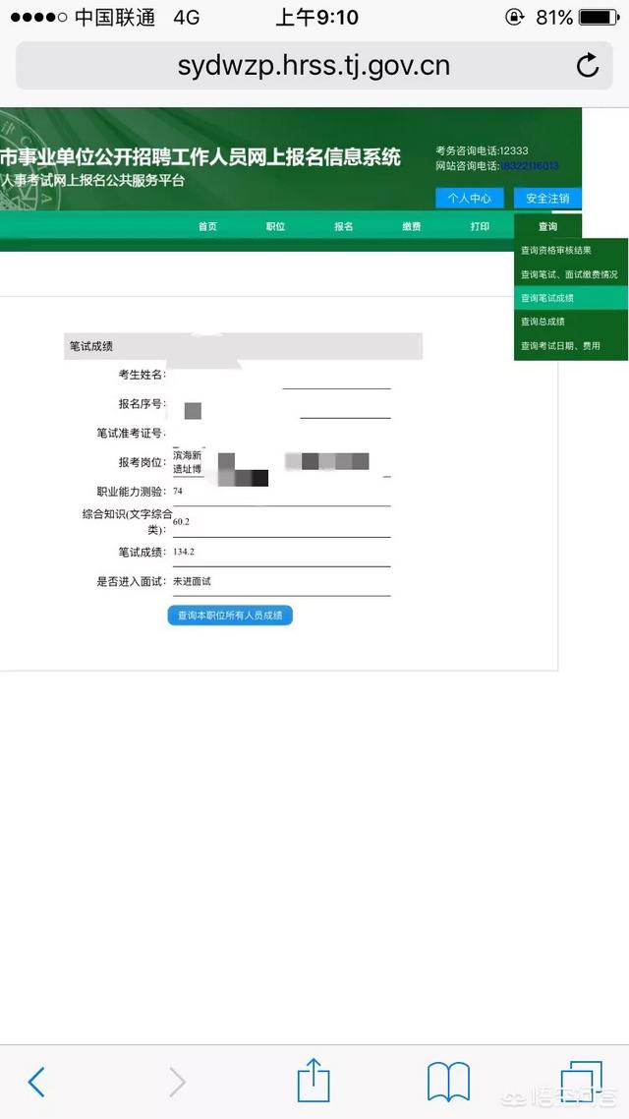The height and width of the screenshot is (1119, 629).
Task: Tap the address bar sydwzp.hrss.tj.gov.cn
Action: tap(314, 66)
